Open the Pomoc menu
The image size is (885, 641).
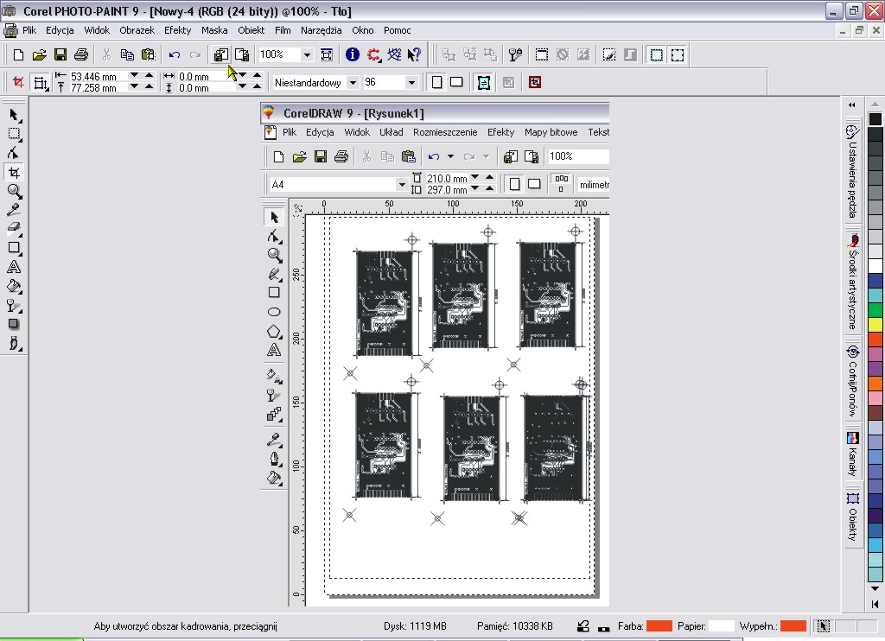click(x=397, y=30)
